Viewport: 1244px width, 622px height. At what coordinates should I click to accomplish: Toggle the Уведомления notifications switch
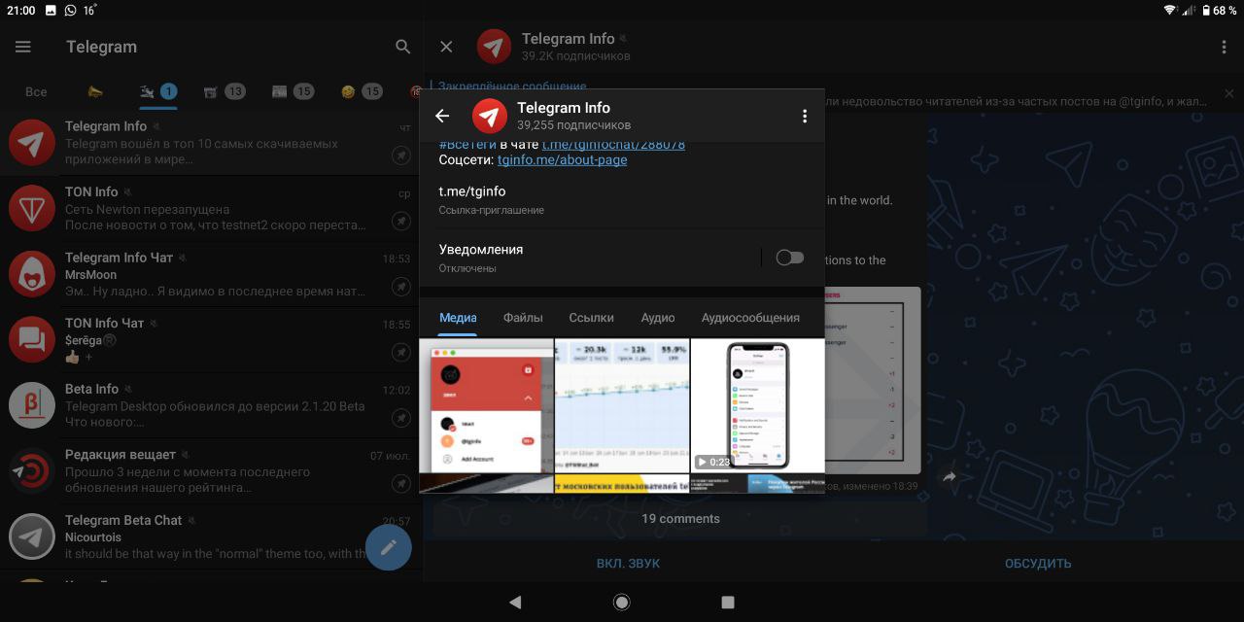coord(790,258)
